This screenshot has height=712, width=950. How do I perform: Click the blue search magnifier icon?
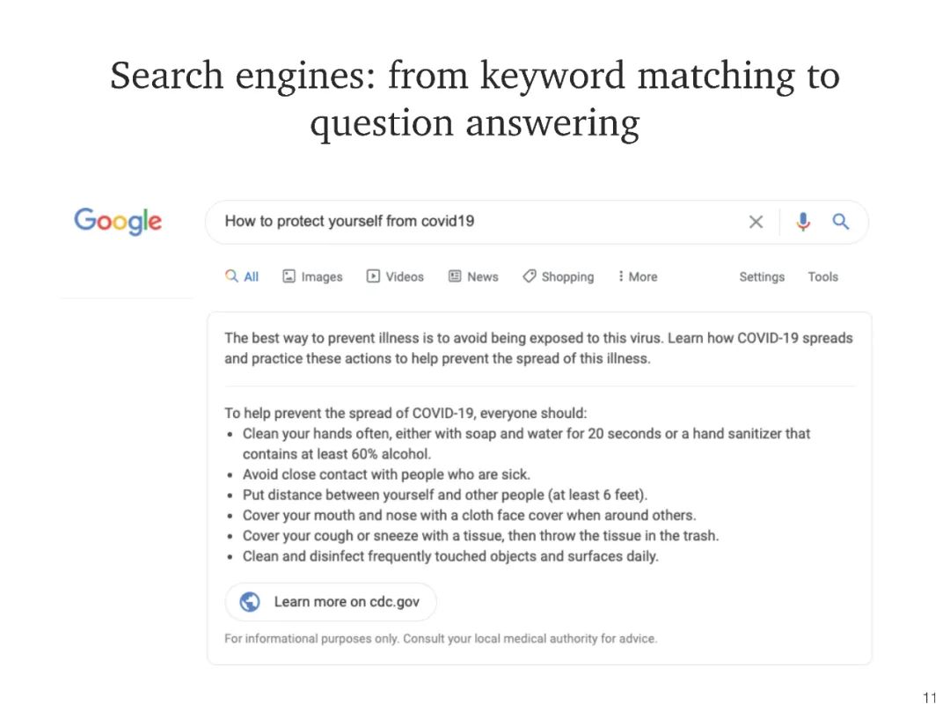pyautogui.click(x=841, y=222)
